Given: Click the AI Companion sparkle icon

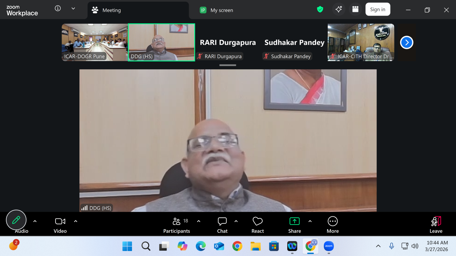Looking at the screenshot, I should (339, 10).
